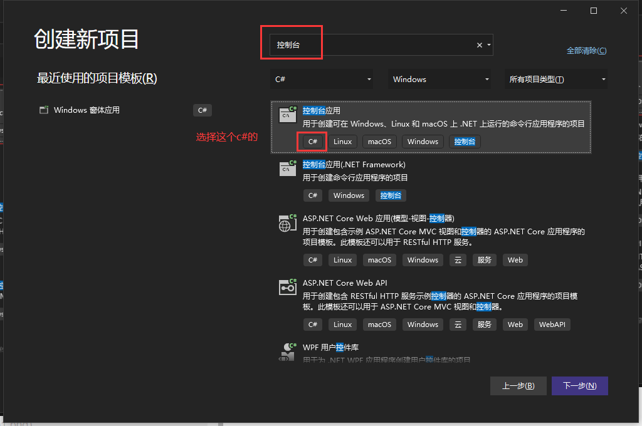Click C# tag under 控制台应用(.NET Framework)
Viewport: 642px width, 426px height.
[x=313, y=195]
